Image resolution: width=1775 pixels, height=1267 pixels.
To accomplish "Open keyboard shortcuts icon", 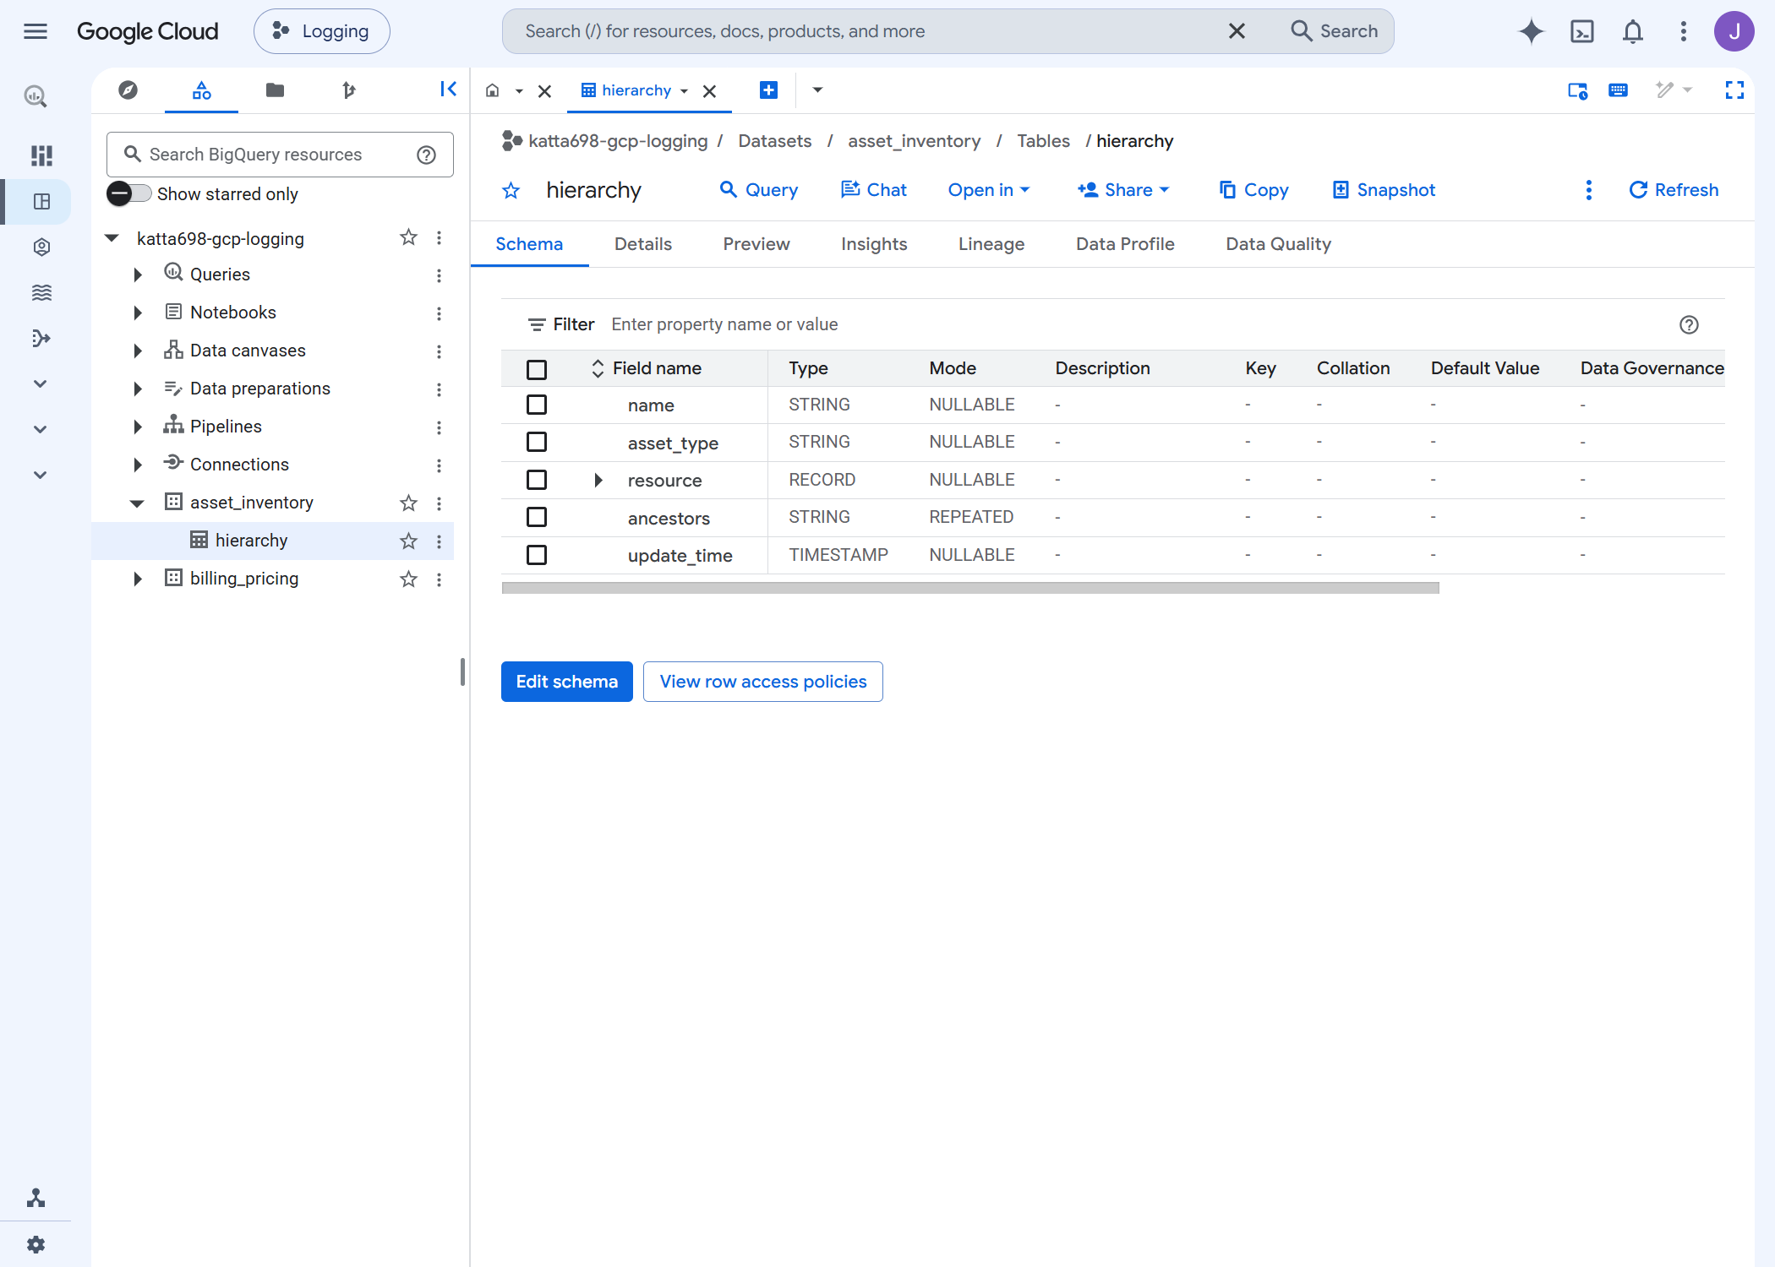I will click(1618, 90).
